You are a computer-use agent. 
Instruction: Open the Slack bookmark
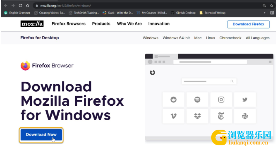pyautogui.click(x=118, y=13)
